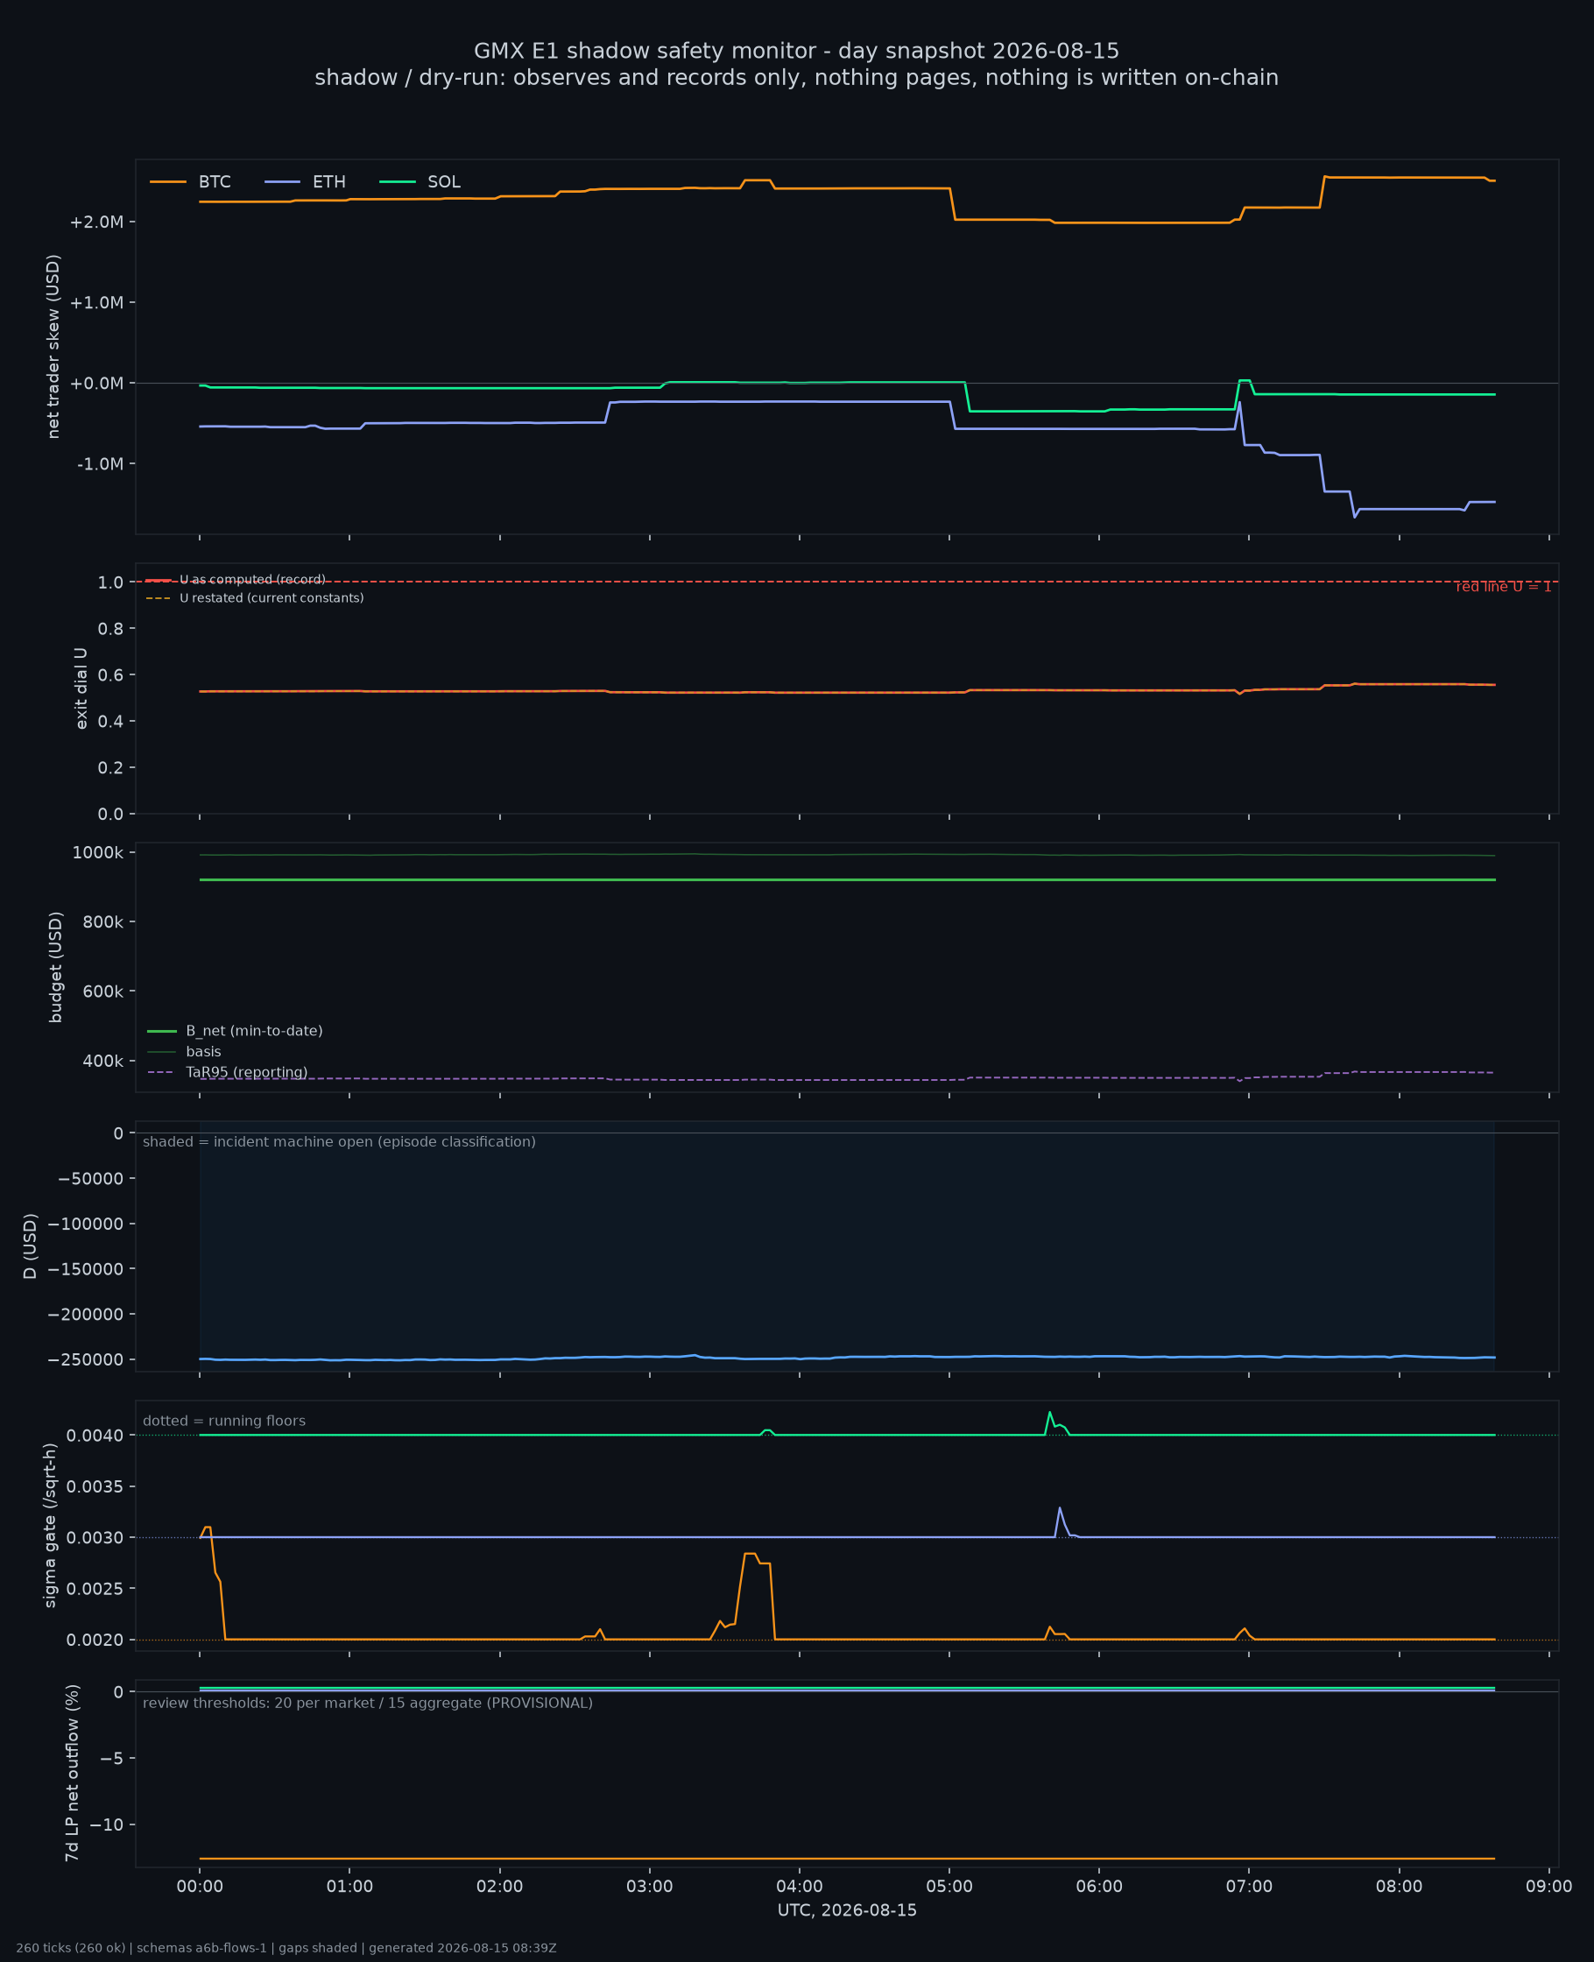Screen dimensions: 1594x1962
Task: Click the '−10' outflow tick label
Action: point(107,1824)
